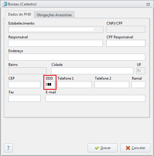Click the Bureau window title icon
Viewport: 154px width, 156px height.
tap(5, 4)
